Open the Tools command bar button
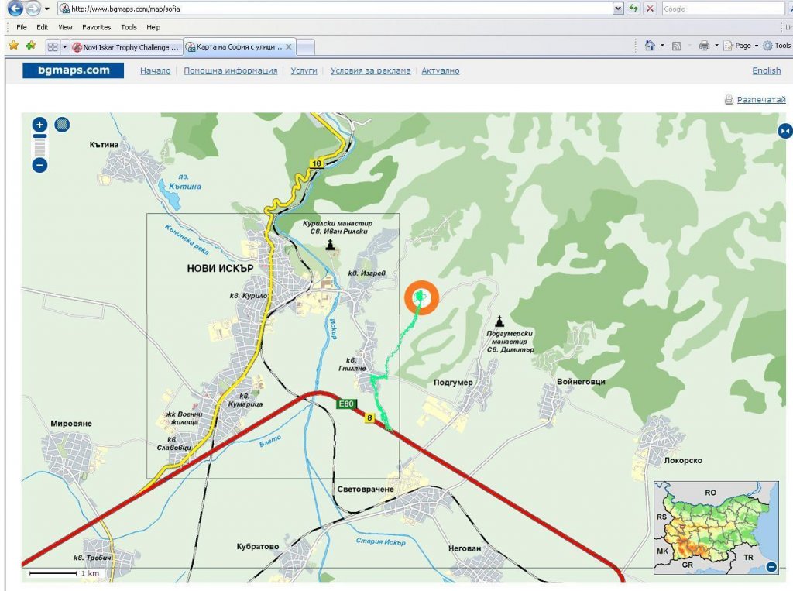Screen dimensions: 793x591 coord(777,46)
